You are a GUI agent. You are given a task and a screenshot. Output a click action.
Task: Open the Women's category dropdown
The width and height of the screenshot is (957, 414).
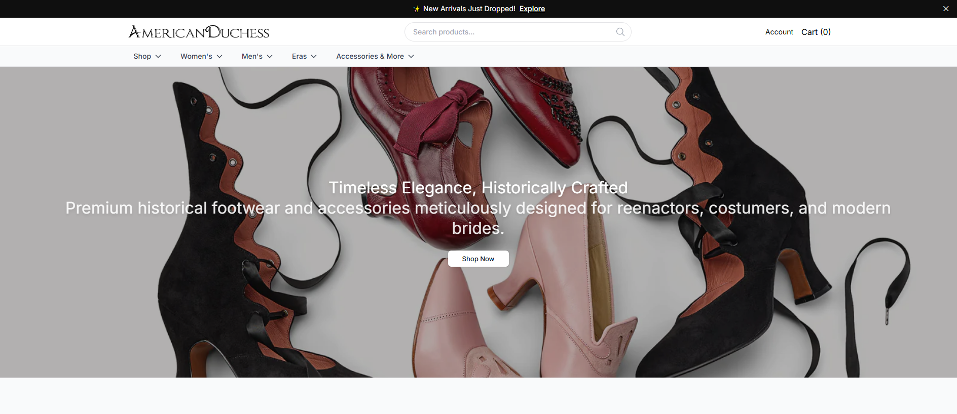click(201, 56)
